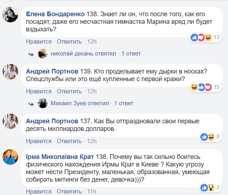Viewport: 228px width, 195px height.
Task: Open николай декань's small avatar
Action: click(x=43, y=53)
